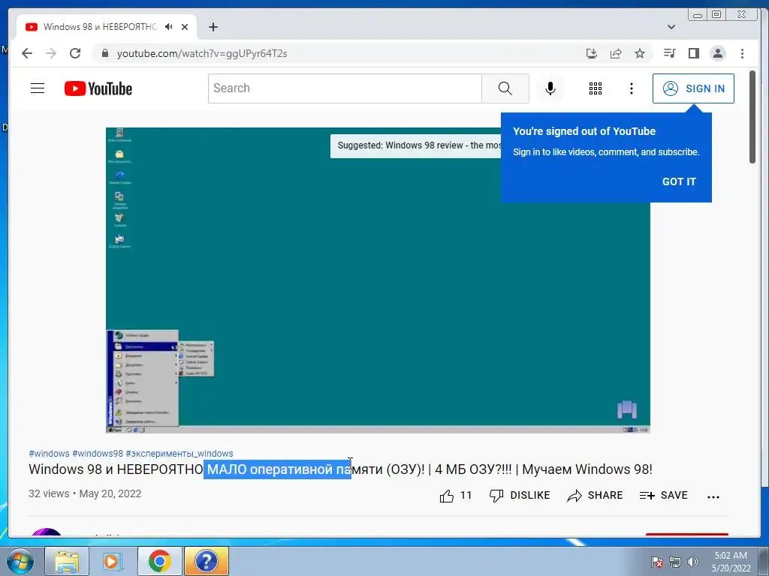The image size is (769, 576).
Task: Click the browser back arrow
Action: click(27, 53)
